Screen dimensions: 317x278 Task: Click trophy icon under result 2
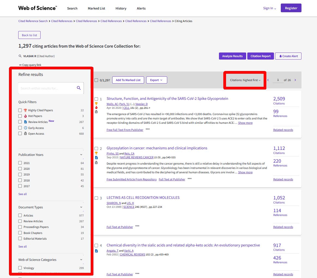tap(96, 153)
